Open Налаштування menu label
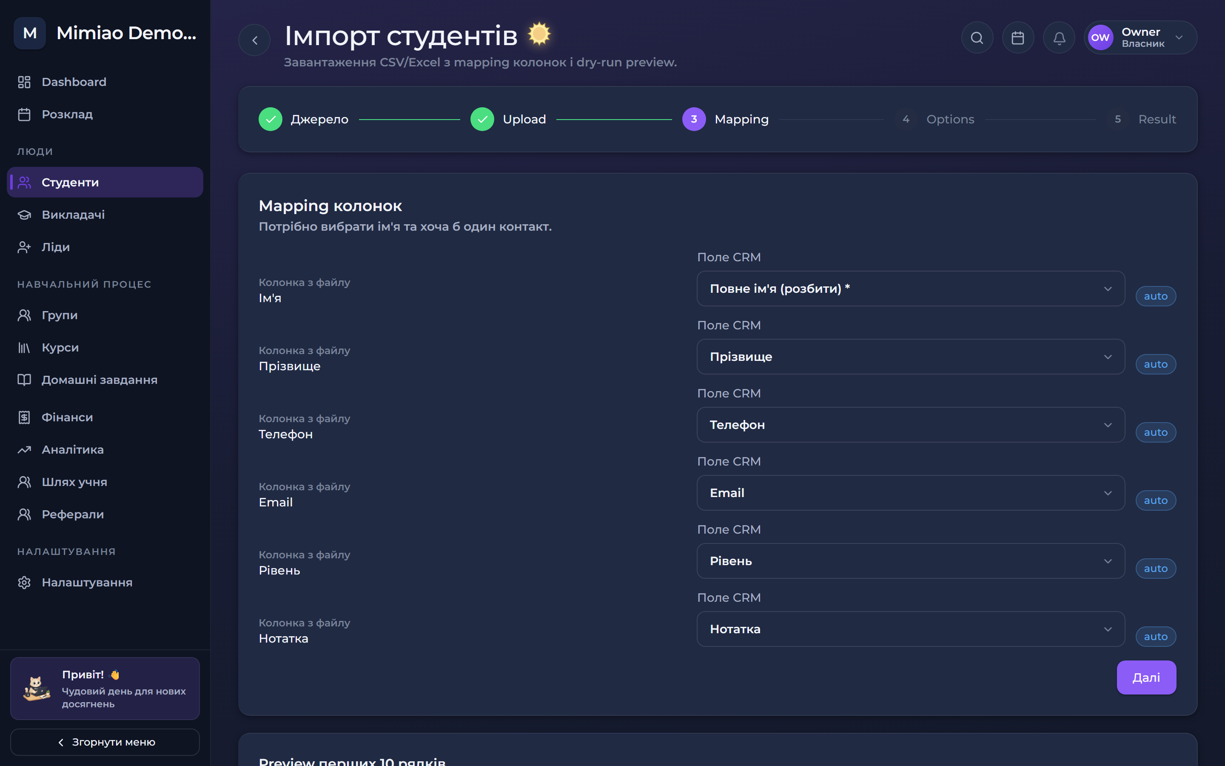This screenshot has width=1225, height=766. pyautogui.click(x=87, y=583)
